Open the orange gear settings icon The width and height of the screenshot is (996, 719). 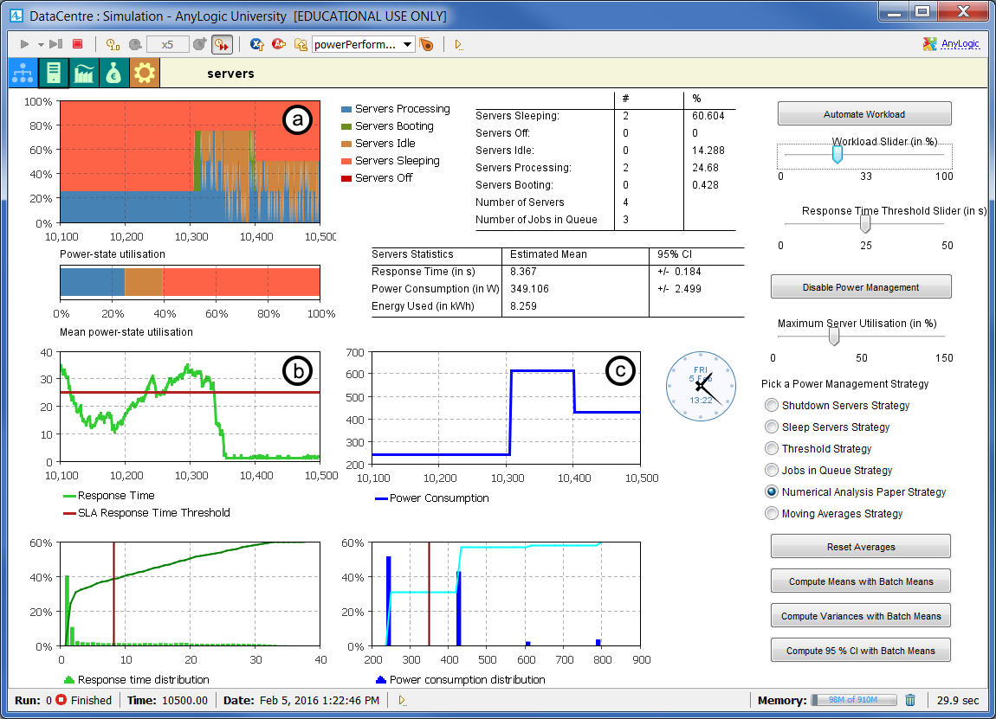pyautogui.click(x=144, y=74)
